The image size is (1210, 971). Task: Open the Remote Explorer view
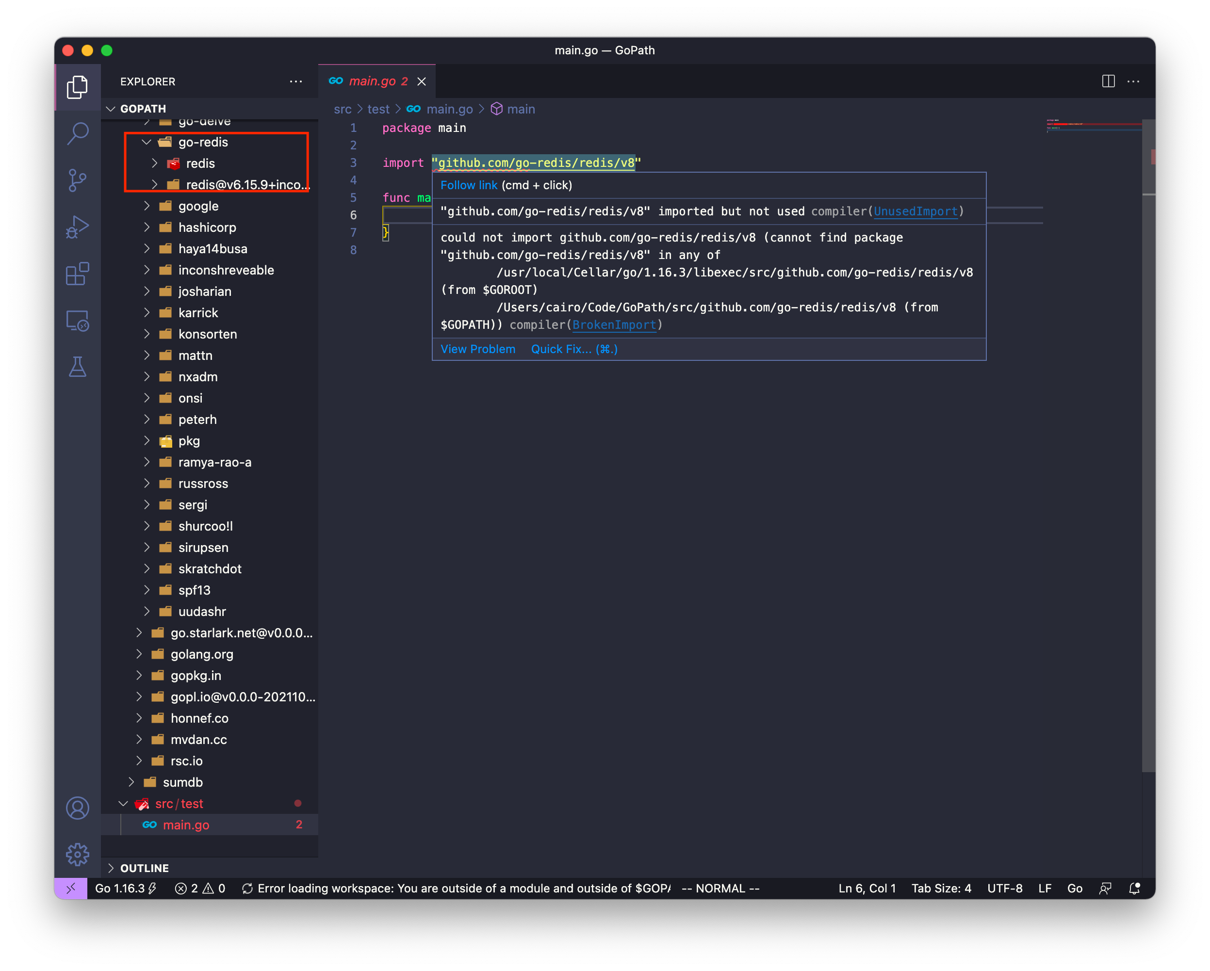(x=78, y=320)
